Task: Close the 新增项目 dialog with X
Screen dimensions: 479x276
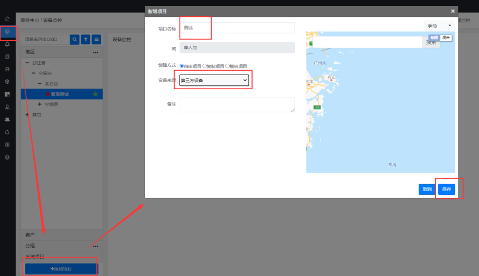Action: click(453, 11)
